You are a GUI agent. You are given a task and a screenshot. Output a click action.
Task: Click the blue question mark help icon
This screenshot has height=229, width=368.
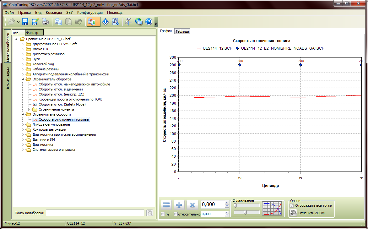[x=149, y=22]
